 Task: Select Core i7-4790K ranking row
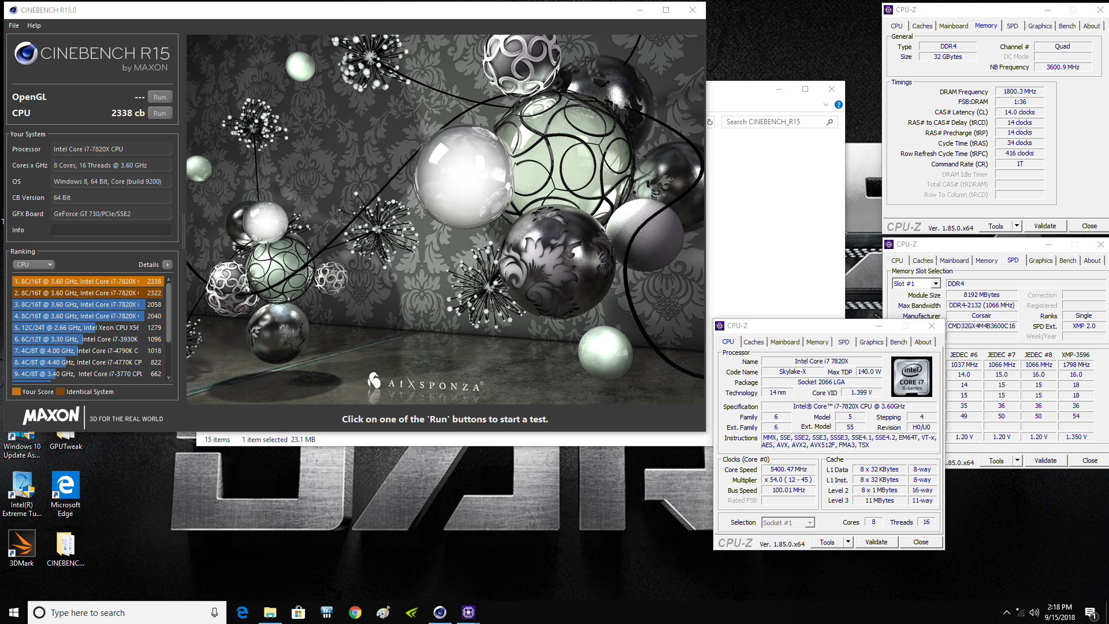[88, 351]
